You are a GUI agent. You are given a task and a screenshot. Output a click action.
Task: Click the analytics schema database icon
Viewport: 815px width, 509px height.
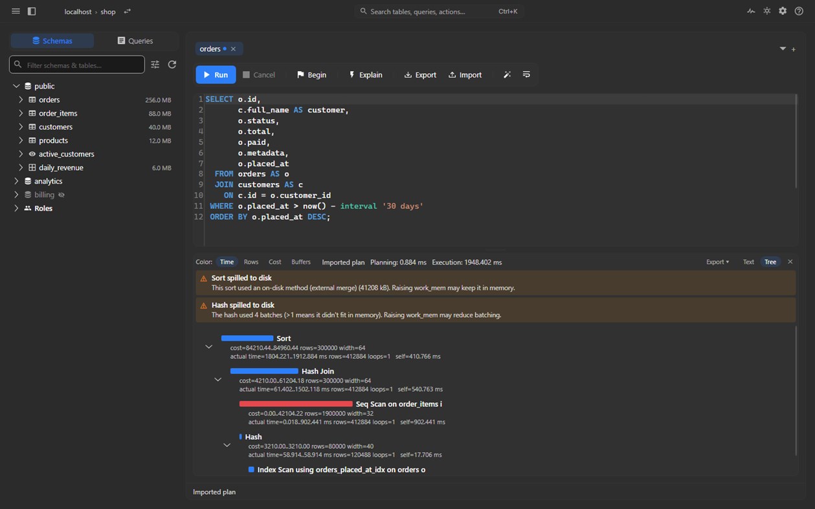coord(28,181)
